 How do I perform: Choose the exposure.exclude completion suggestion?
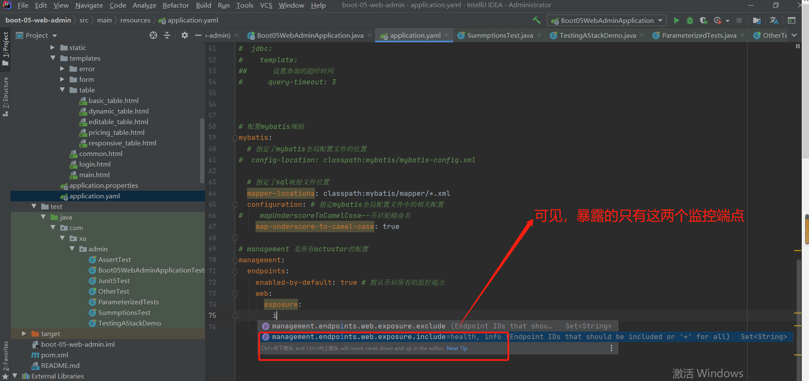pos(438,326)
